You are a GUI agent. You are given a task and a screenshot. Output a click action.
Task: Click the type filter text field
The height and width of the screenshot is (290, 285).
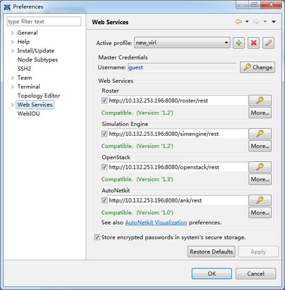[x=44, y=22]
